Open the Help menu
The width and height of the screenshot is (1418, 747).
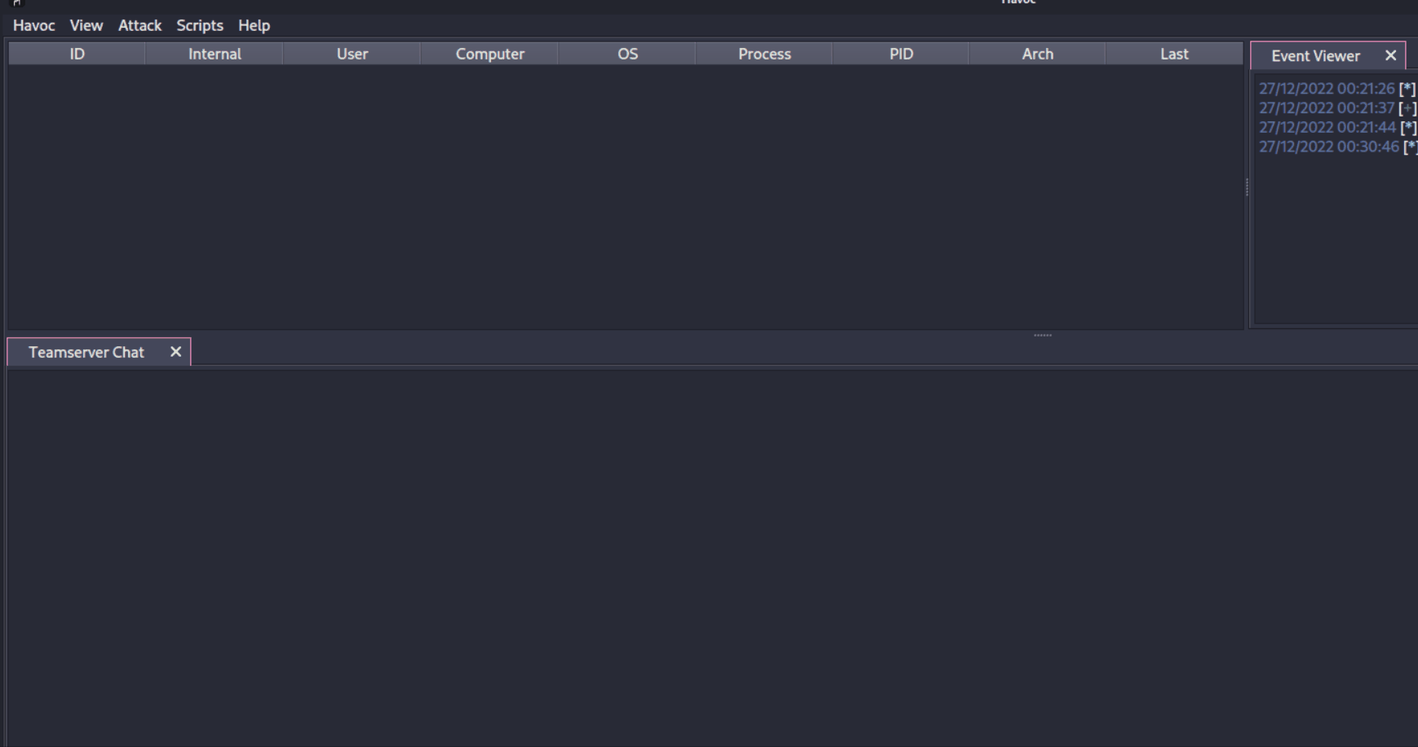pos(254,25)
